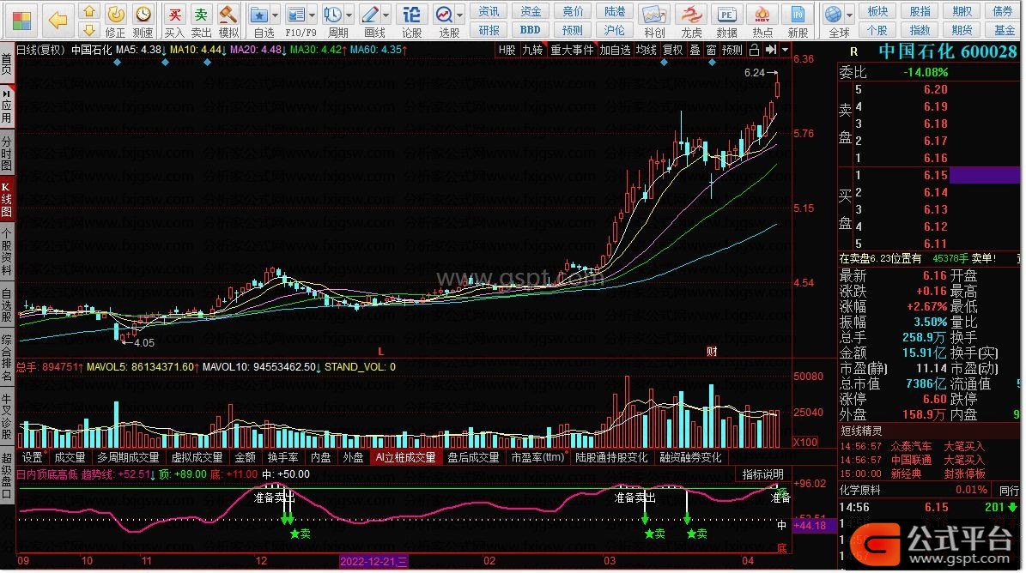Click the 修正 correction icon
1026x573 pixels.
tap(115, 21)
